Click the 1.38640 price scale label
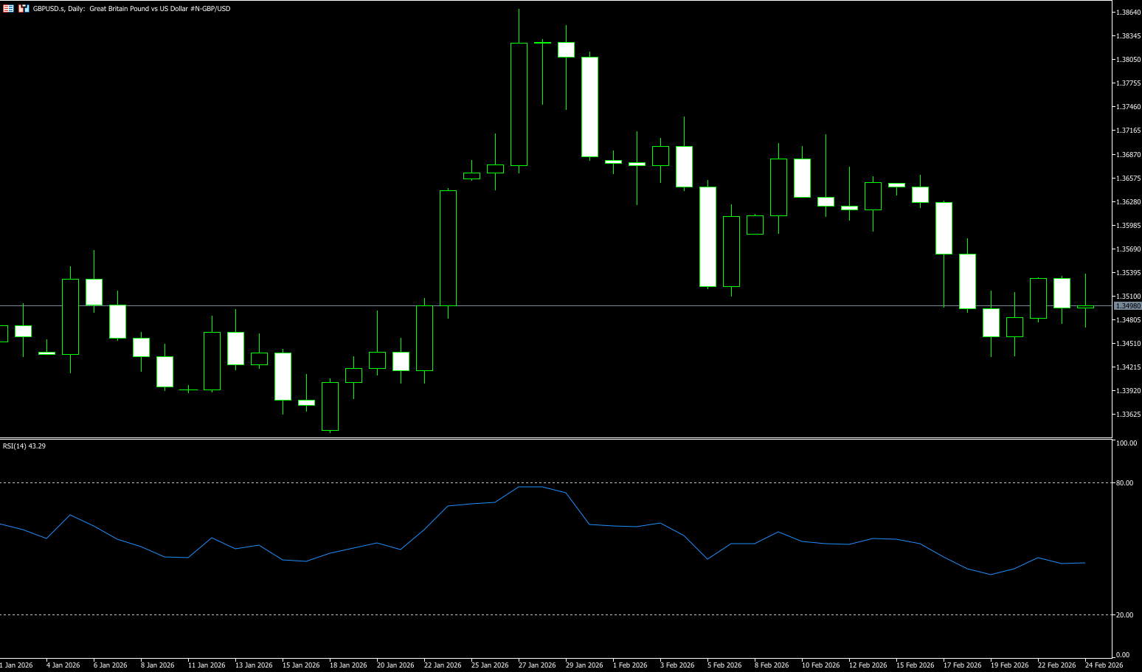Viewport: 1142px width, 672px height. [1129, 13]
